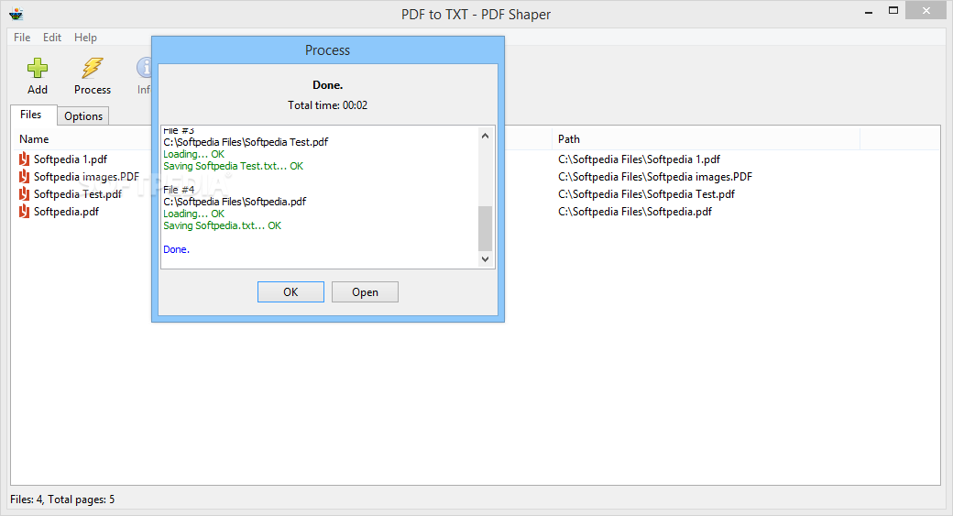Click the Process lightning bolt icon
The height and width of the screenshot is (516, 953).
point(93,68)
